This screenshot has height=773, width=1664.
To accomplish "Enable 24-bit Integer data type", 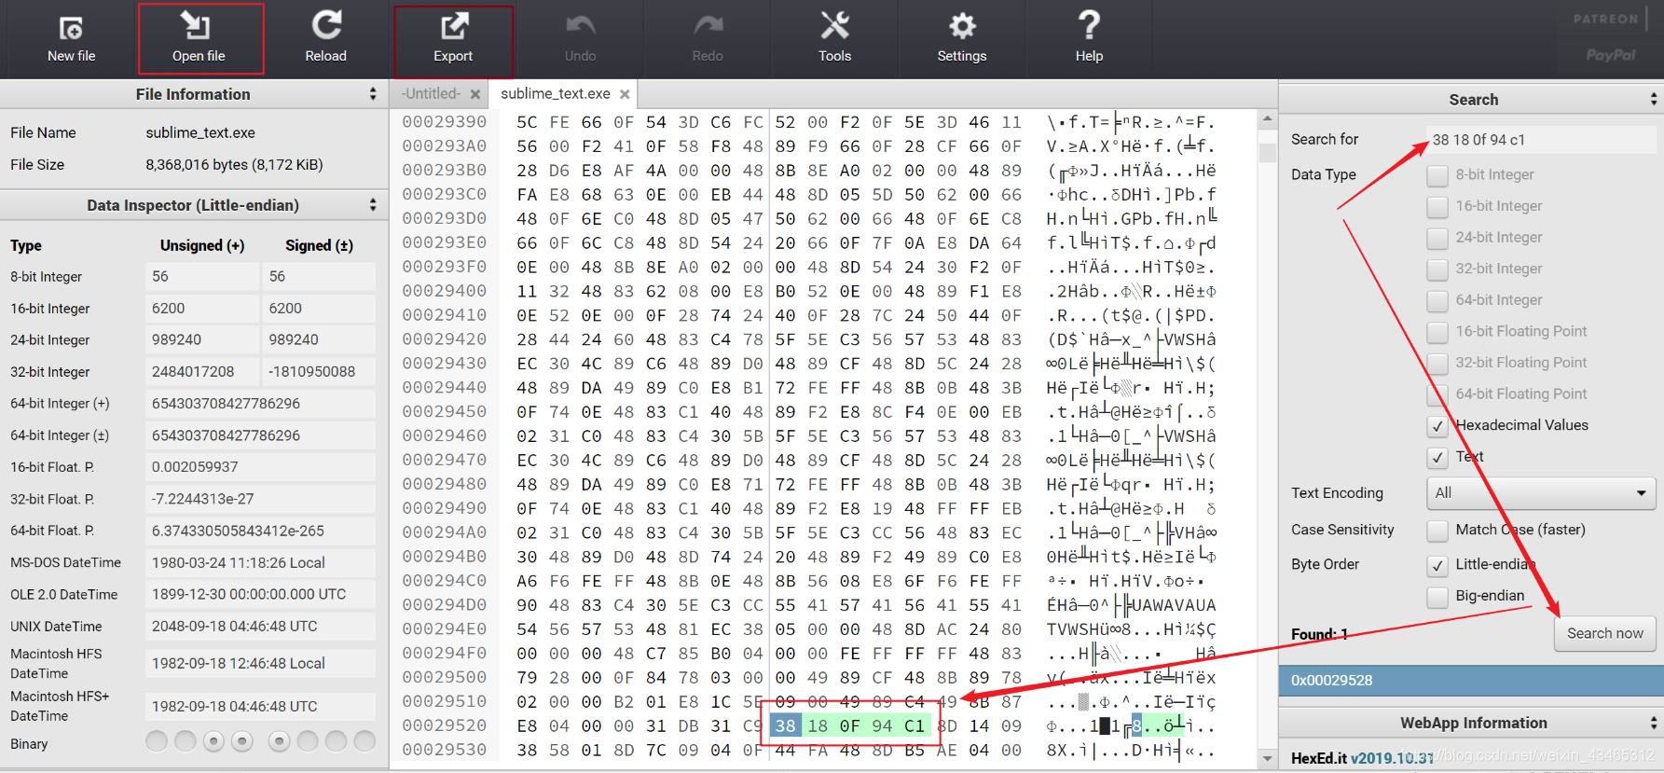I will click(1437, 238).
